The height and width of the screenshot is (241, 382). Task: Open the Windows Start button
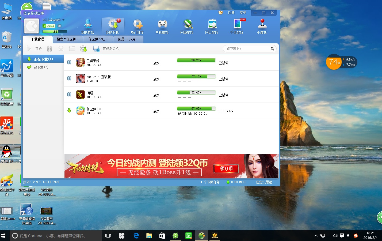[3, 236]
